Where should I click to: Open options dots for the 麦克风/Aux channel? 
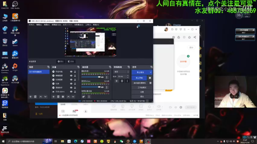point(107,87)
